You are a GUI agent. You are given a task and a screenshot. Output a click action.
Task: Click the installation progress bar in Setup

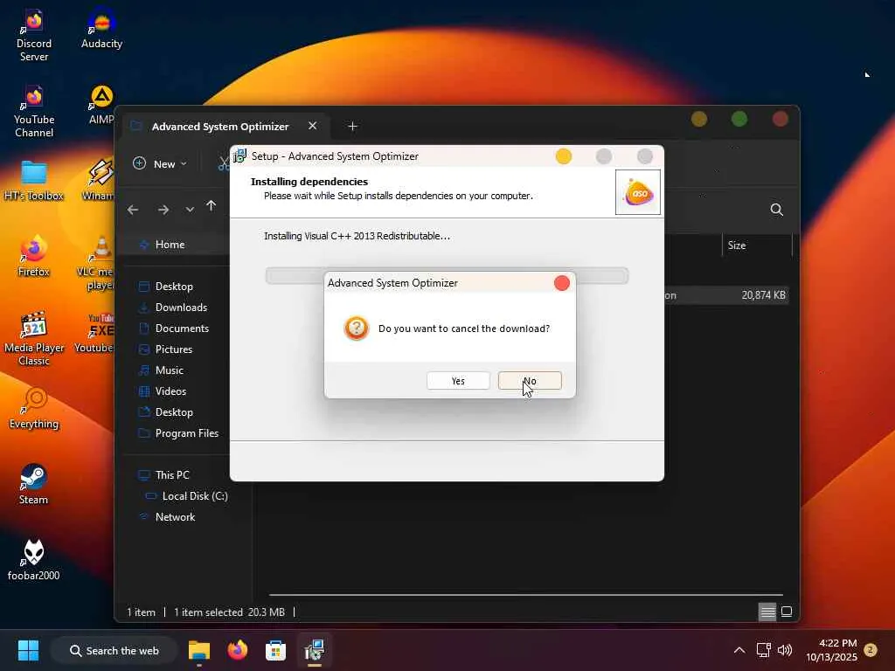(447, 275)
